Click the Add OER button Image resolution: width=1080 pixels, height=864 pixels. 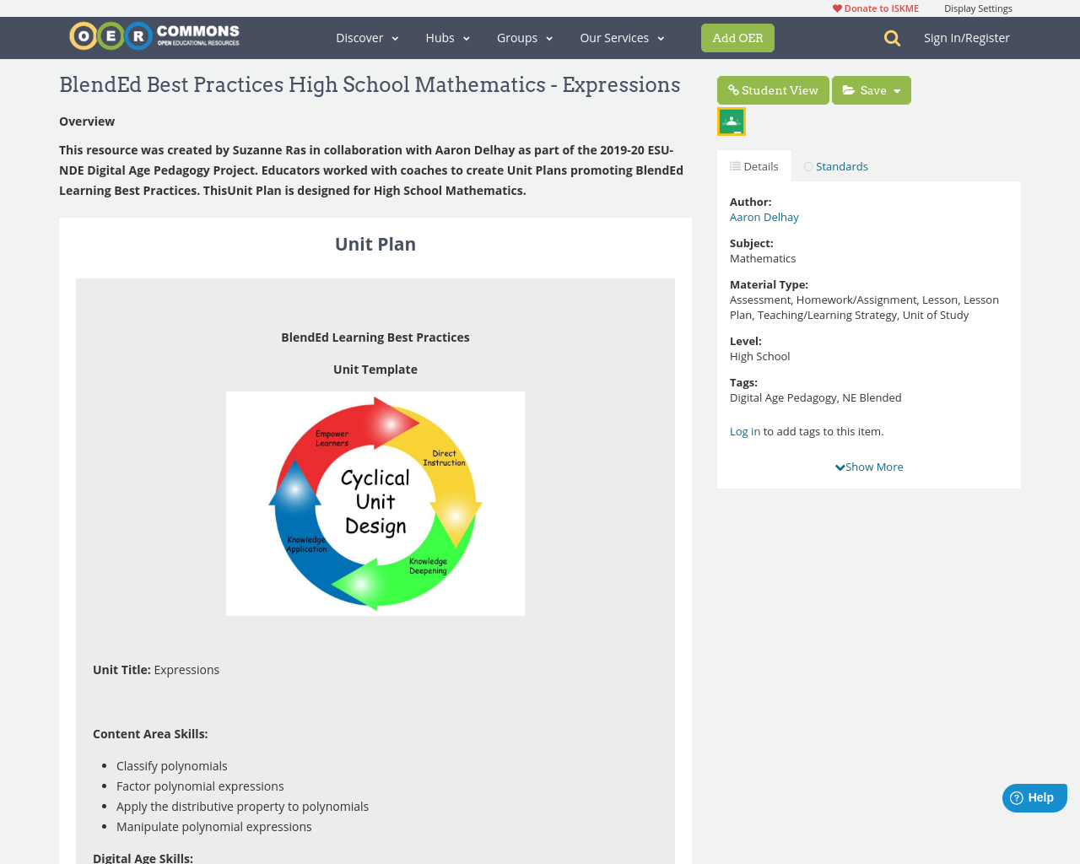(x=737, y=37)
